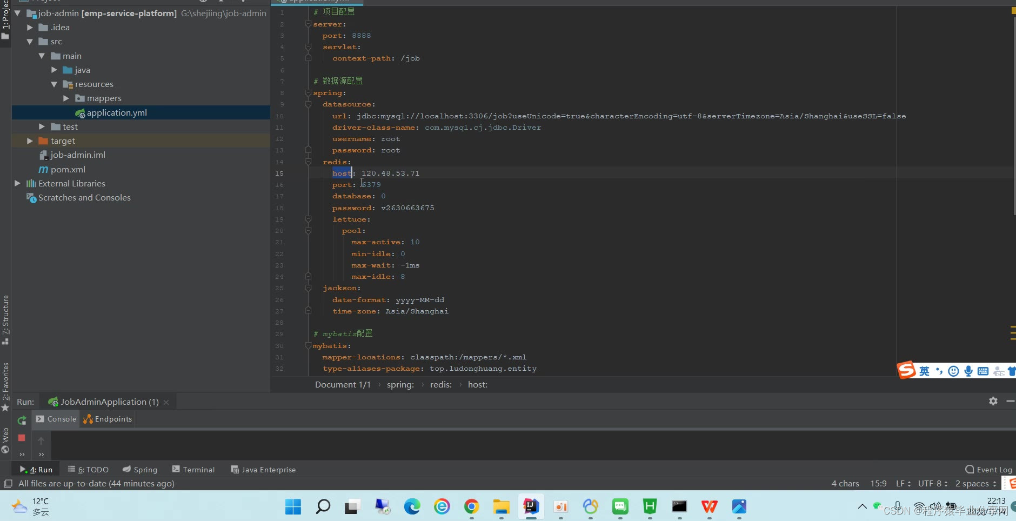This screenshot has height=521, width=1016.
Task: Fold the mybatis block at line 30
Action: [308, 345]
